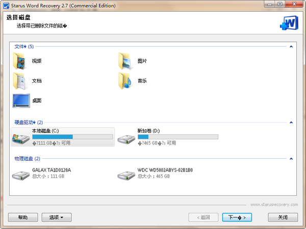Image resolution: width=306 pixels, height=229 pixels.
Task: Select the 新加卷 (D:) drive icon
Action: 125,137
